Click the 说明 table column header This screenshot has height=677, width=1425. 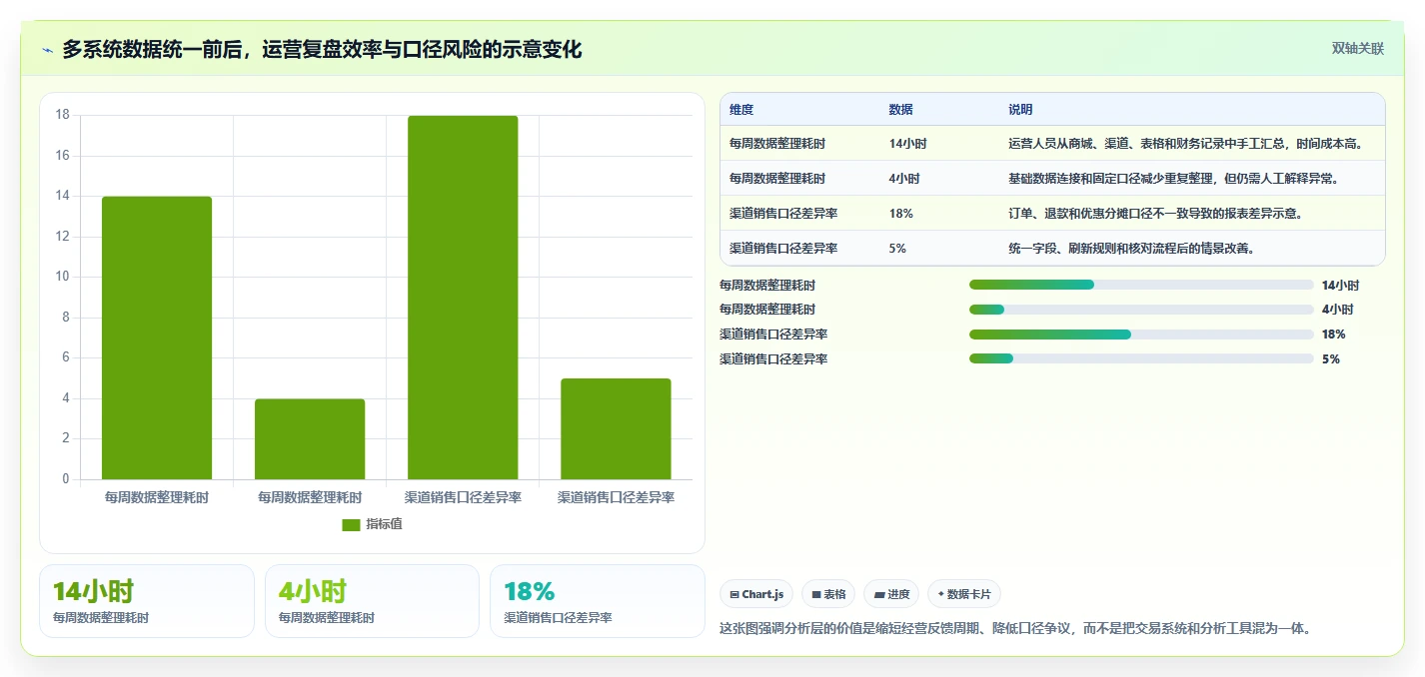pos(1020,110)
